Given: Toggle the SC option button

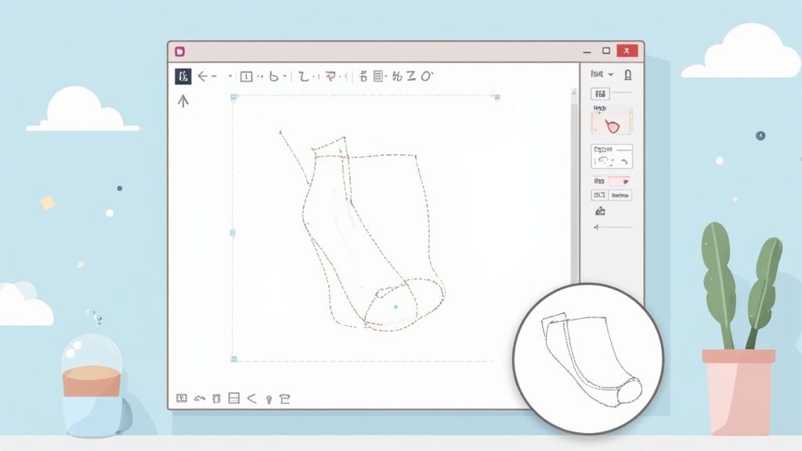Looking at the screenshot, I should [x=599, y=194].
